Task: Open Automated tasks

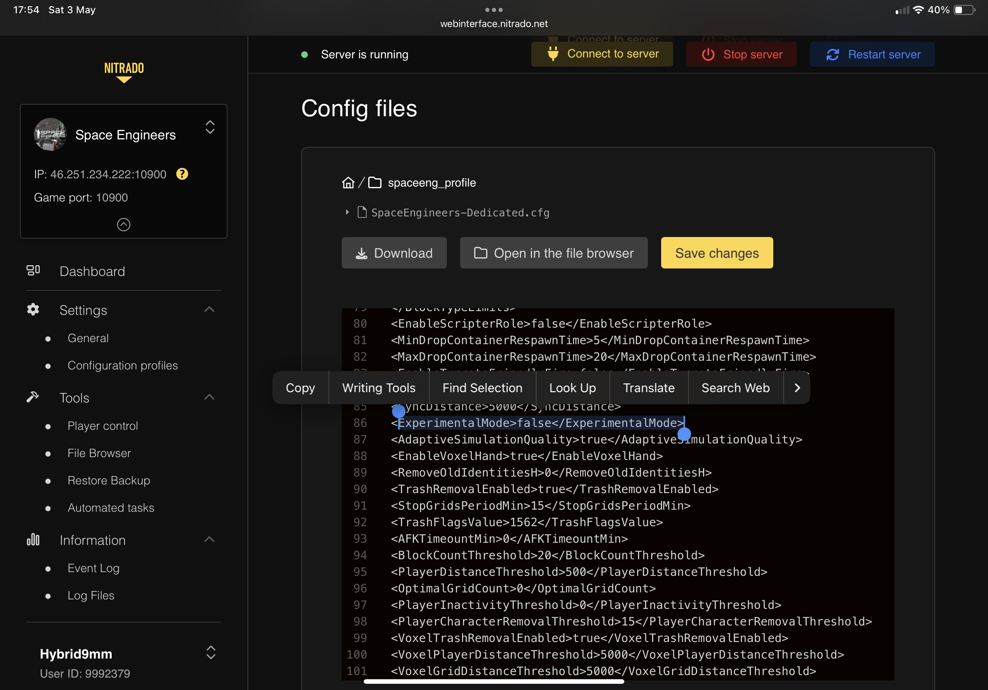Action: (110, 508)
